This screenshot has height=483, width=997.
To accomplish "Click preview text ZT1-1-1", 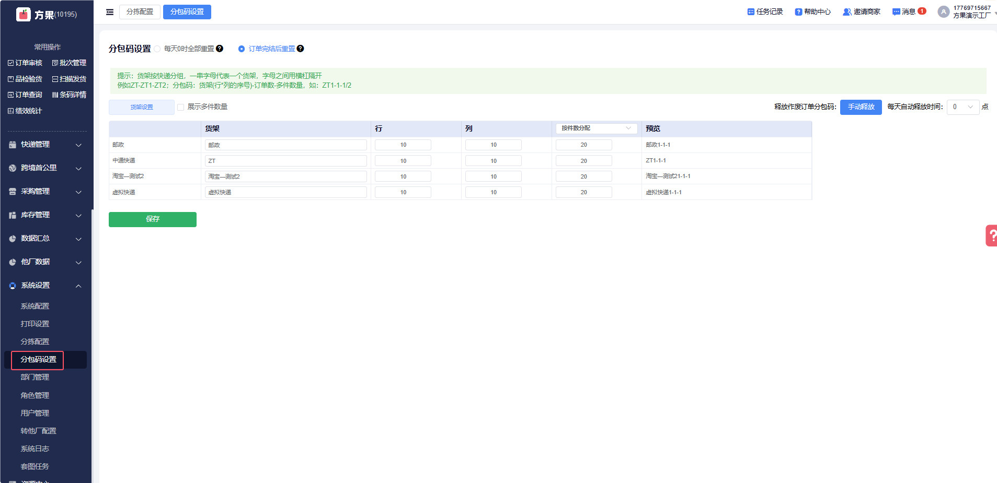I will click(x=656, y=160).
